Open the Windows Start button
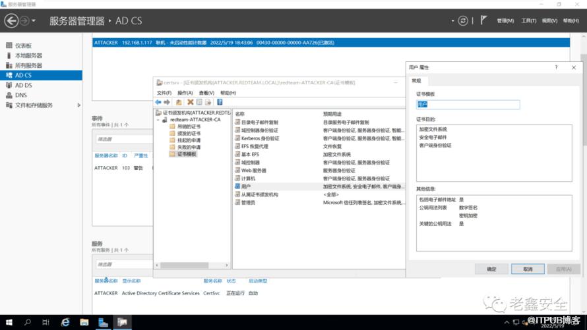Image resolution: width=587 pixels, height=330 pixels. [9, 322]
